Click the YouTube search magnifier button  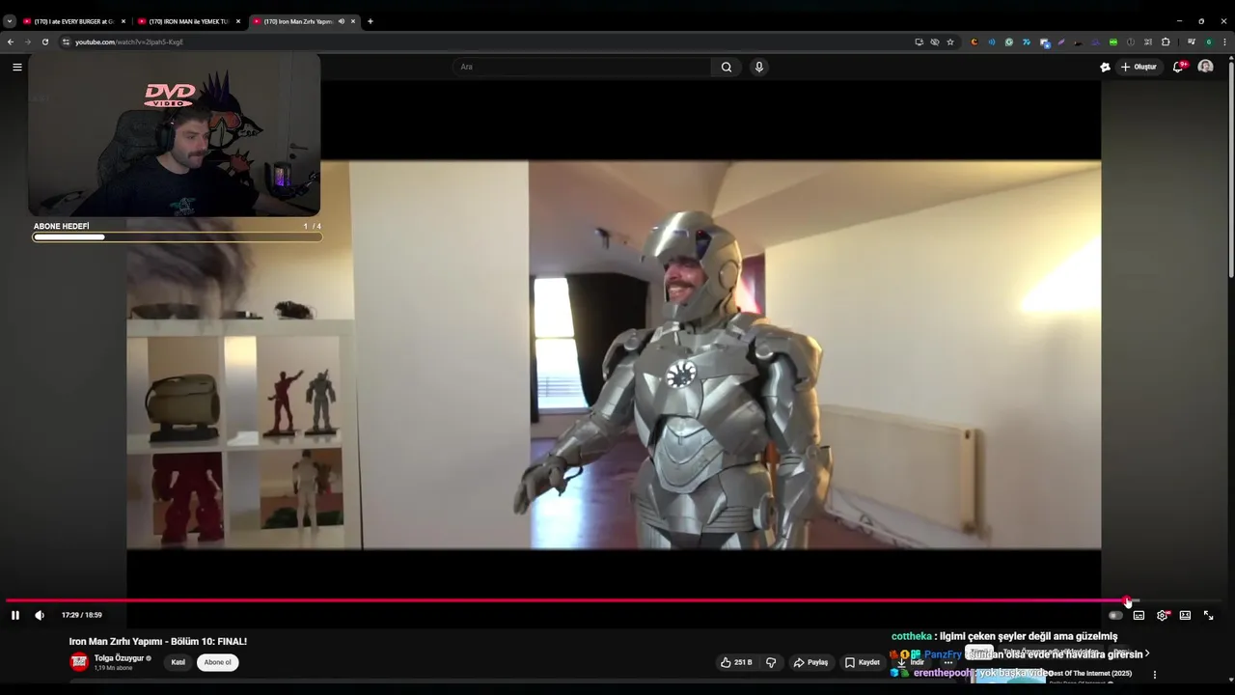(x=727, y=67)
